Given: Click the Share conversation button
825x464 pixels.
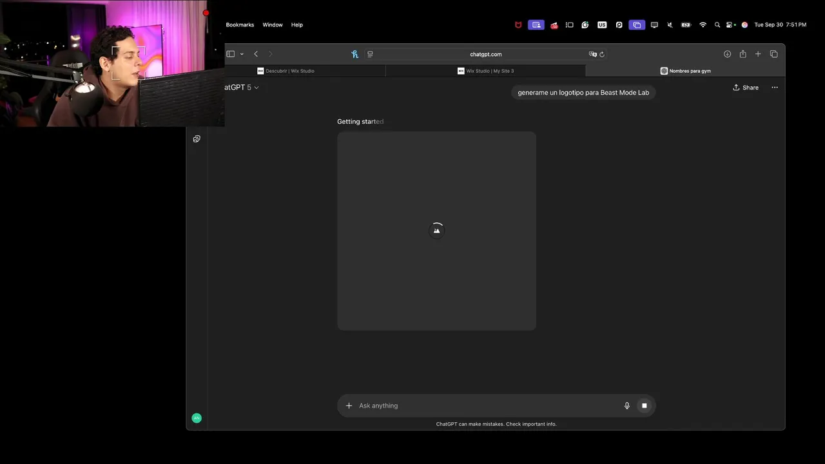Looking at the screenshot, I should (x=746, y=88).
